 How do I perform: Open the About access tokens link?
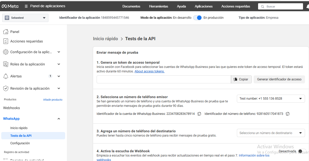[150, 71]
